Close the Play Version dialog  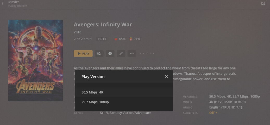(x=167, y=77)
